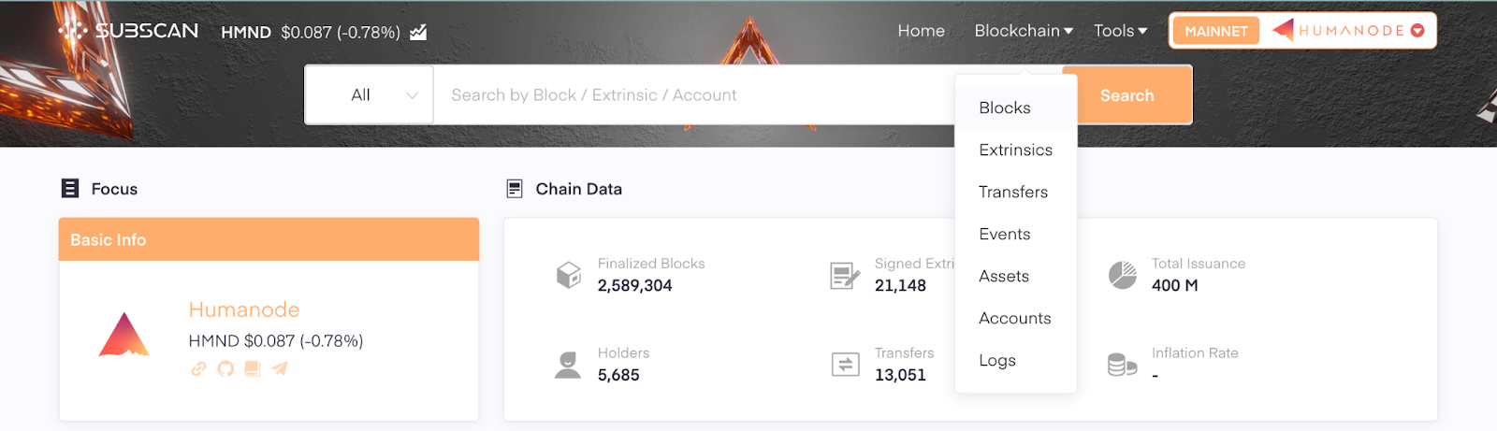This screenshot has width=1497, height=431.
Task: Open the Humanode GitHub icon
Action: click(x=225, y=368)
